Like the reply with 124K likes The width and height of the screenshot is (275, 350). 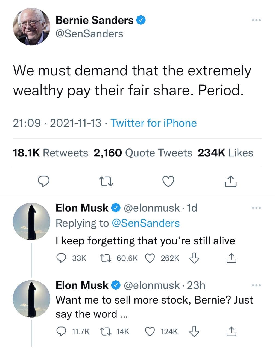(x=150, y=331)
